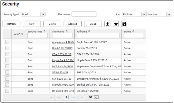Click the Approve button
Image resolution: width=174 pixels, height=103 pixels.
click(73, 24)
